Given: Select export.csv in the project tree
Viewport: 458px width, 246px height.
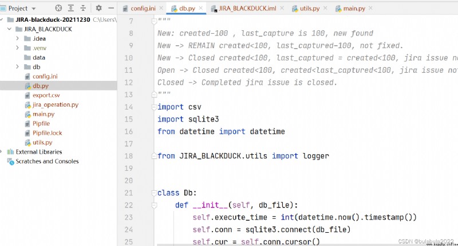Looking at the screenshot, I should pos(46,95).
